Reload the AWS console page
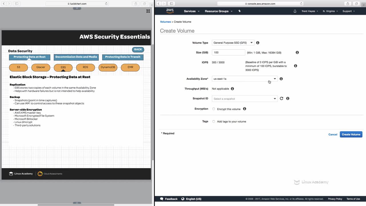 301,4
